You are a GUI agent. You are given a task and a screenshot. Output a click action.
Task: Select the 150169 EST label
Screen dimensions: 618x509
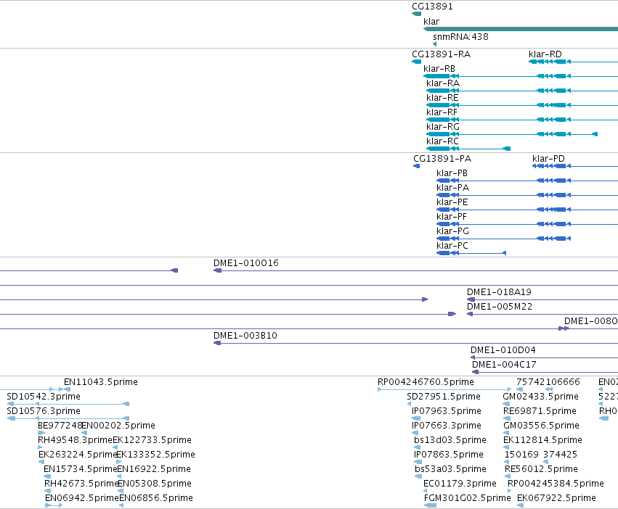coord(521,455)
